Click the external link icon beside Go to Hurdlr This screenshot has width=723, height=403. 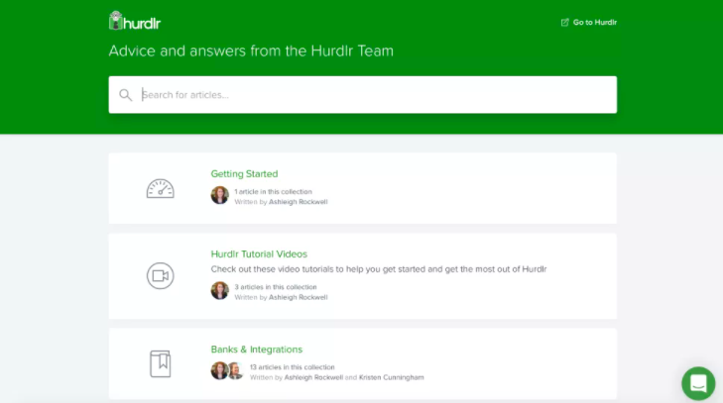(x=565, y=22)
